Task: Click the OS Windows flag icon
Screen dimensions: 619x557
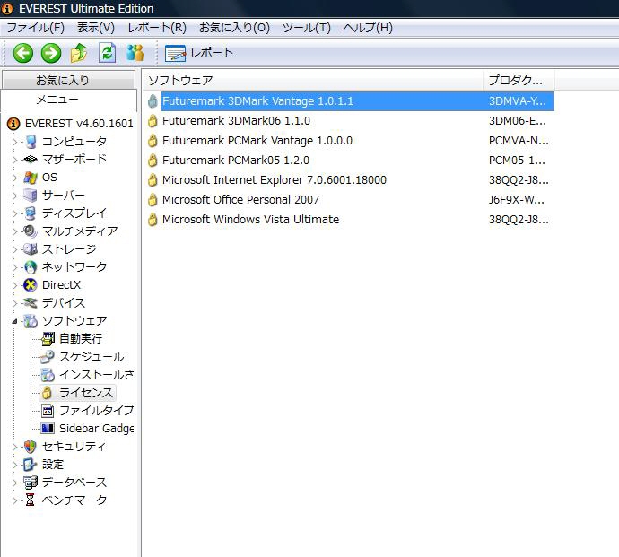Action: pos(31,178)
